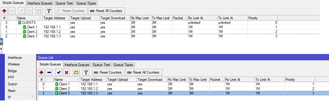Switch to Interface Queues tab in upper window

(x=40, y=3)
